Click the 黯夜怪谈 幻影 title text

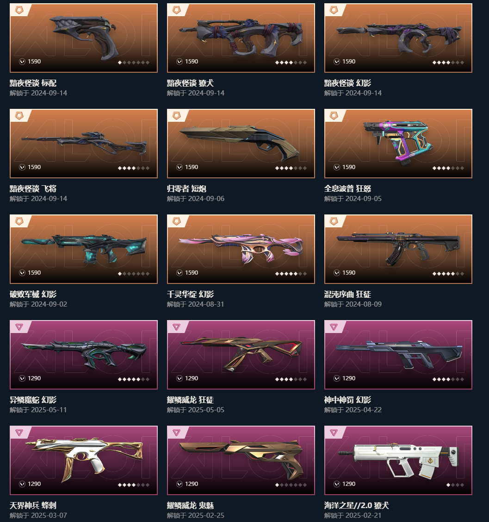tap(348, 83)
